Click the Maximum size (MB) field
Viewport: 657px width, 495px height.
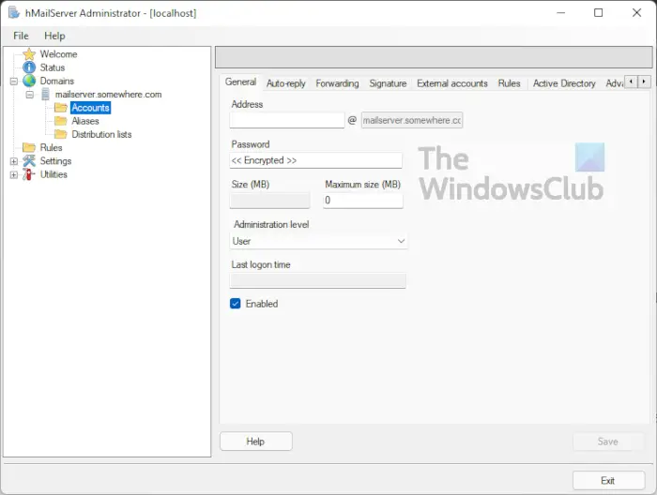[363, 200]
